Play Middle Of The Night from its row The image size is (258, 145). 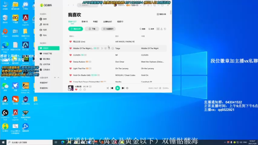point(102,48)
